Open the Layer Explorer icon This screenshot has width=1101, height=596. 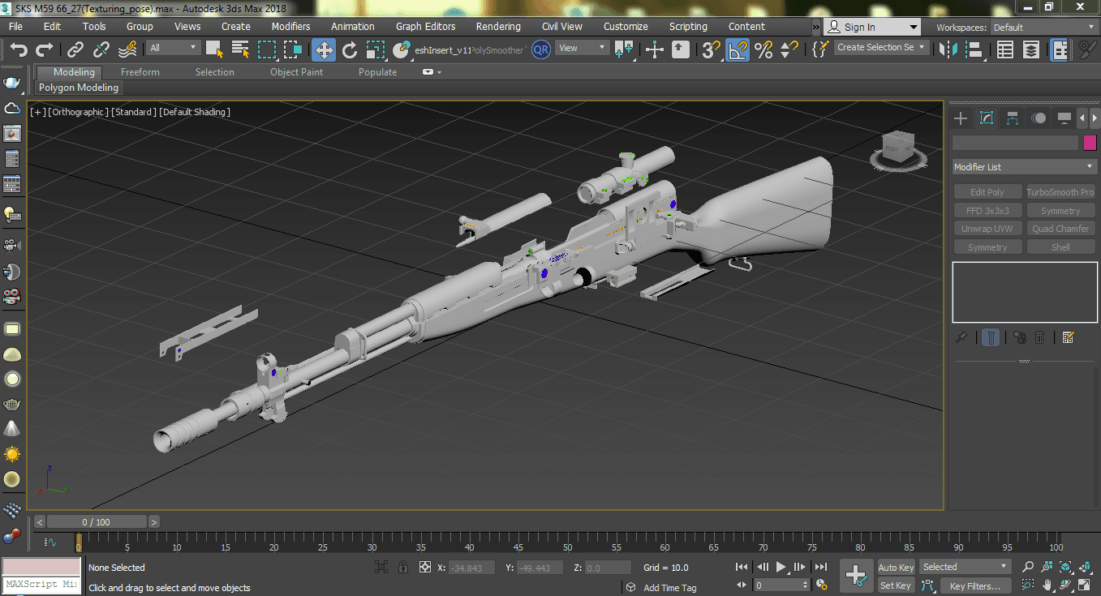click(x=1031, y=50)
